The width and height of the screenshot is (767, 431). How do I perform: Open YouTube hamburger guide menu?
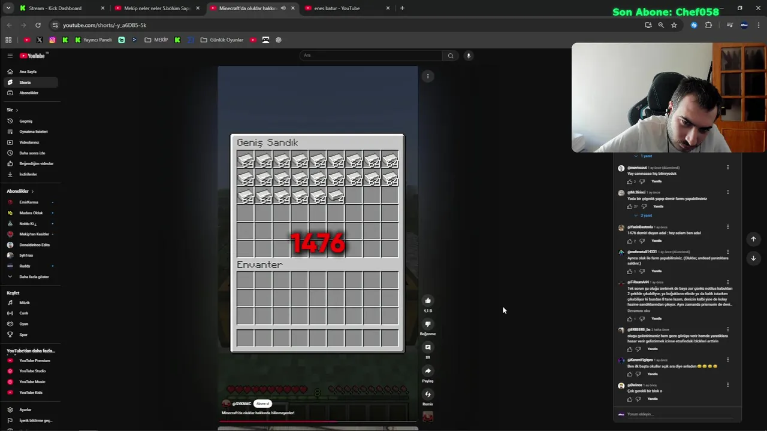coord(10,56)
